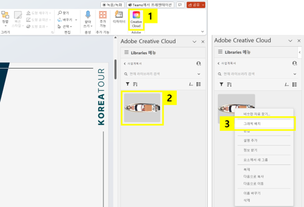The image size is (304, 207).
Task: Click the 찾기 (Find) magnifier button
Action: coord(63,13)
